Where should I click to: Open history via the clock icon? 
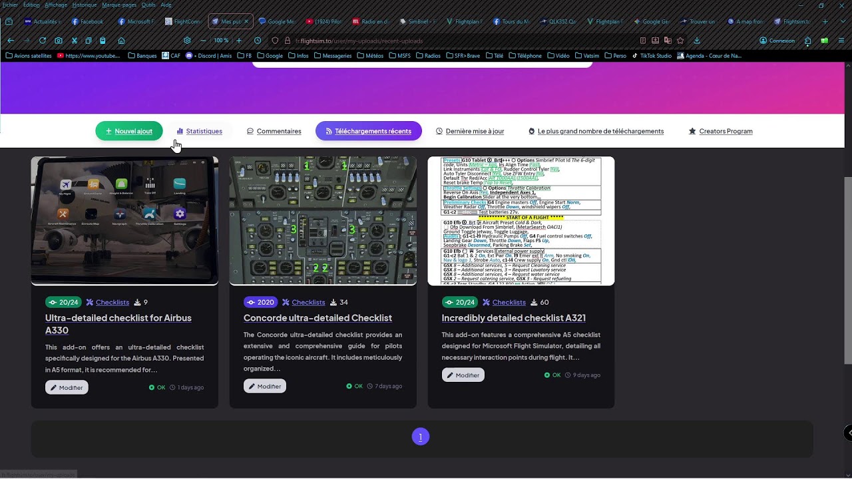click(258, 41)
